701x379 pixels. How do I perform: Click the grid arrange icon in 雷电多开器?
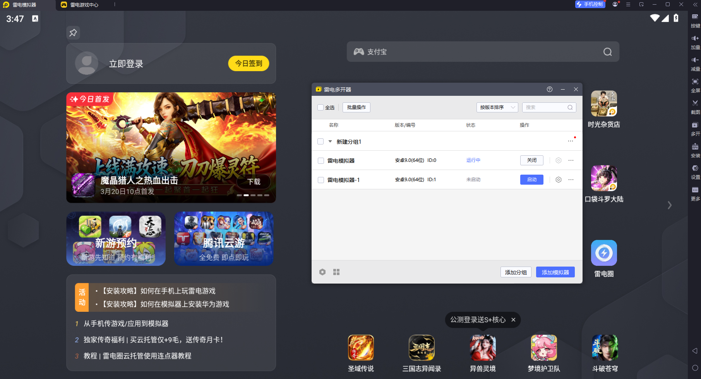pos(336,272)
